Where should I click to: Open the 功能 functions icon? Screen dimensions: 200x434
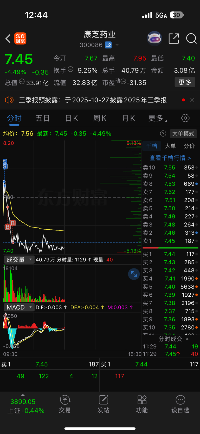pyautogui.click(x=142, y=404)
